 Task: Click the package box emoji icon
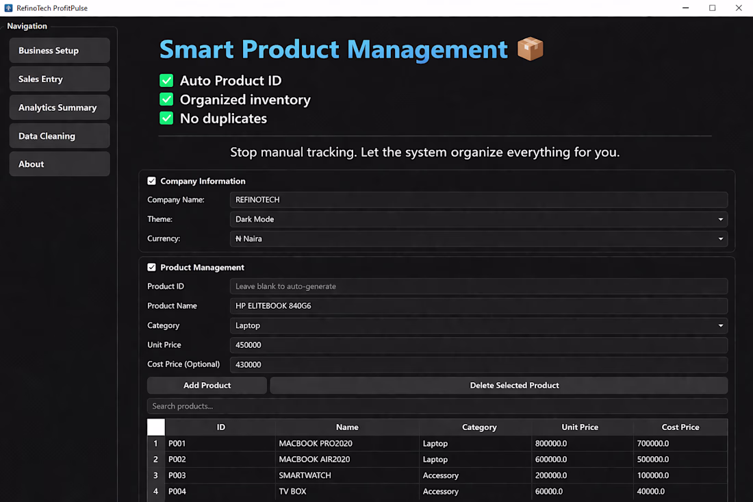530,49
